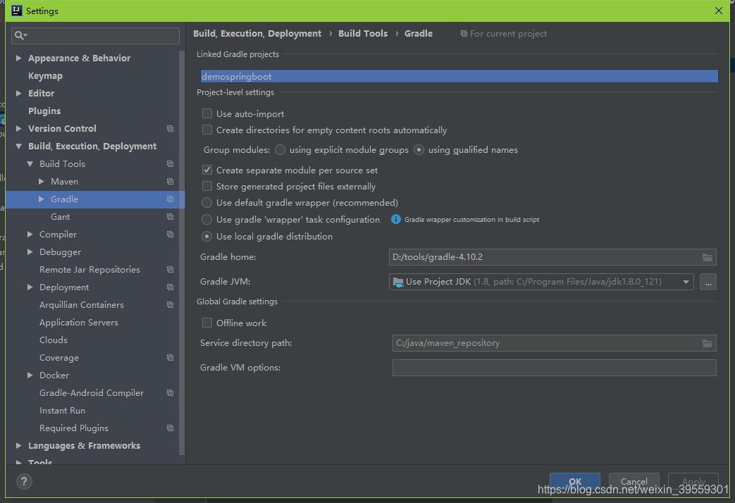Select using qualified names radio
The image size is (735, 503).
419,149
